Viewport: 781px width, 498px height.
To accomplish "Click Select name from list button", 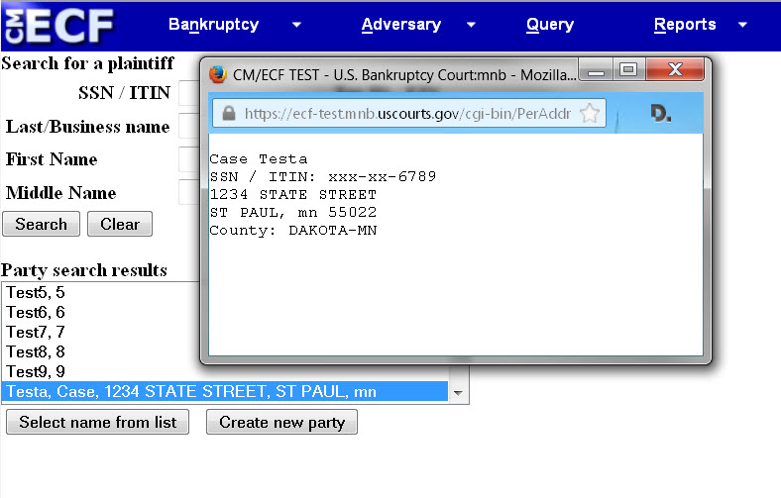I will [98, 422].
